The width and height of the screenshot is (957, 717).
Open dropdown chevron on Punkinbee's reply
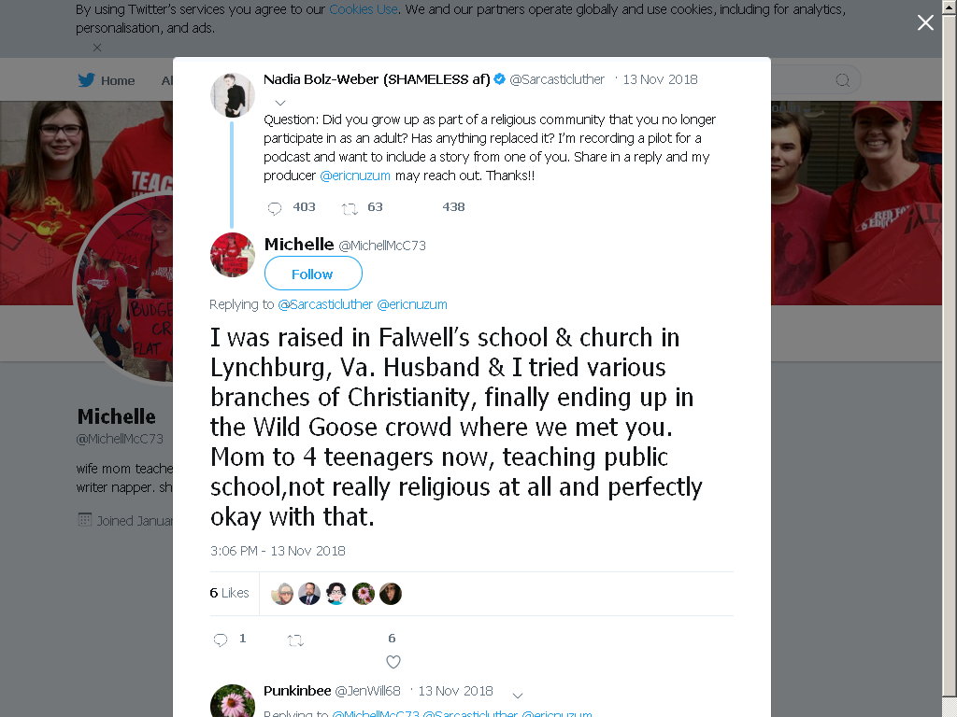pos(518,696)
